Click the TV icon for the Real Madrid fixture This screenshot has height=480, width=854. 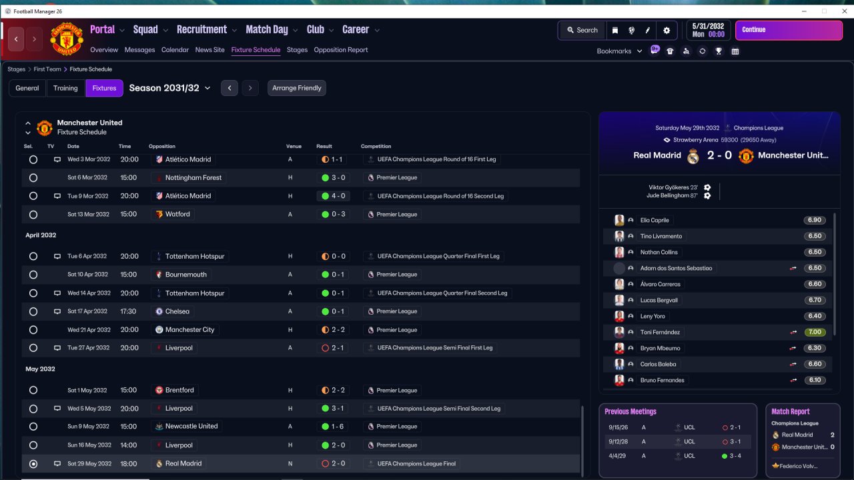(x=57, y=463)
